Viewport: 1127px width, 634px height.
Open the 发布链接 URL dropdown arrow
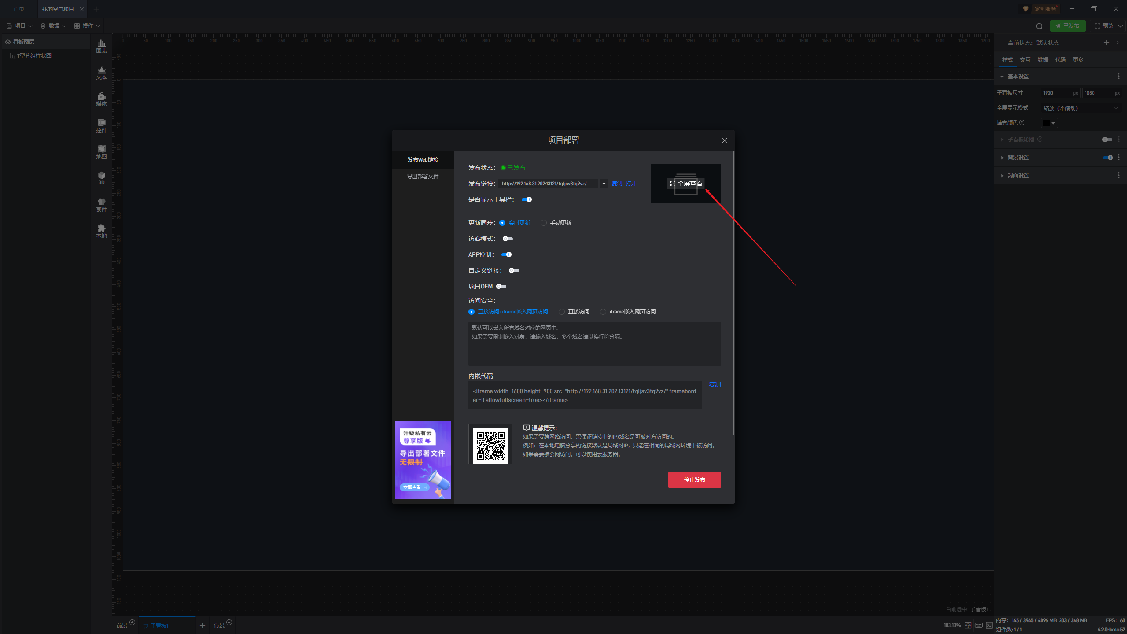tap(604, 184)
